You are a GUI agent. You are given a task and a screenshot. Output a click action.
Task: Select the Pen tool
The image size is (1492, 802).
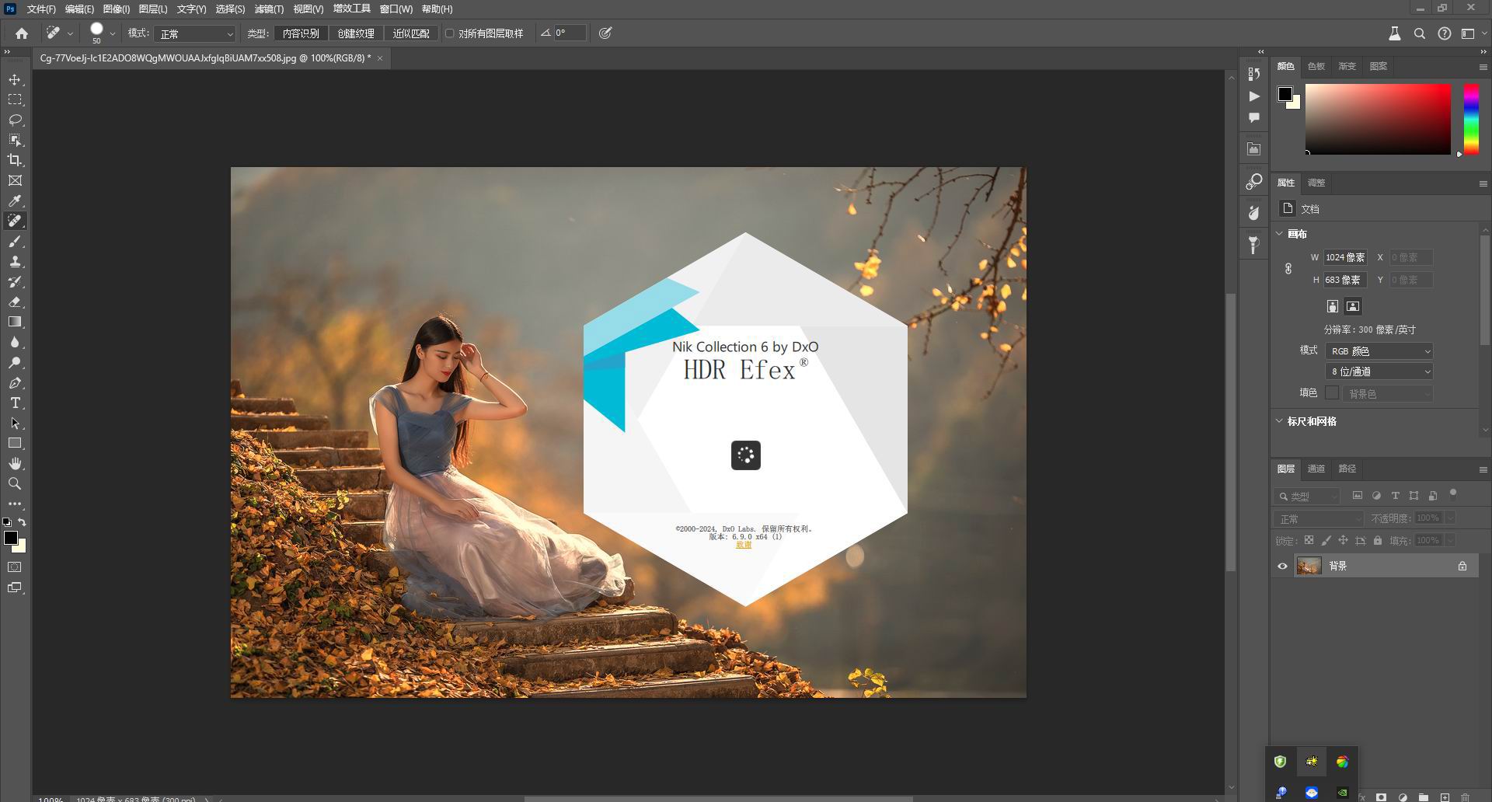tap(15, 382)
